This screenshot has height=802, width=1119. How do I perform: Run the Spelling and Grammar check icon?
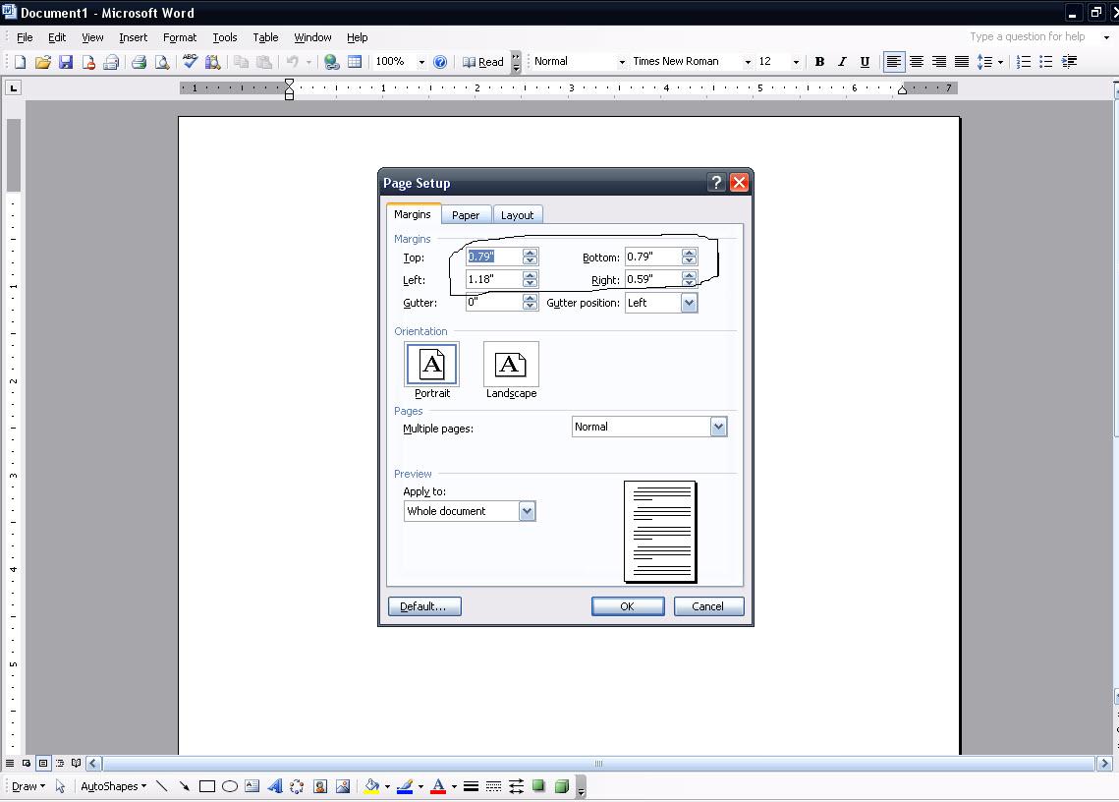190,62
